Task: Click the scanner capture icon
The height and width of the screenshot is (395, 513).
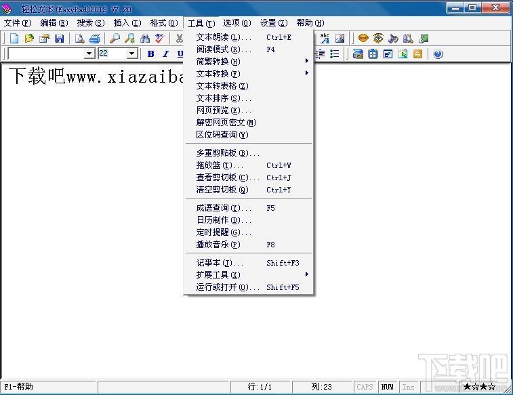Action: point(358,54)
